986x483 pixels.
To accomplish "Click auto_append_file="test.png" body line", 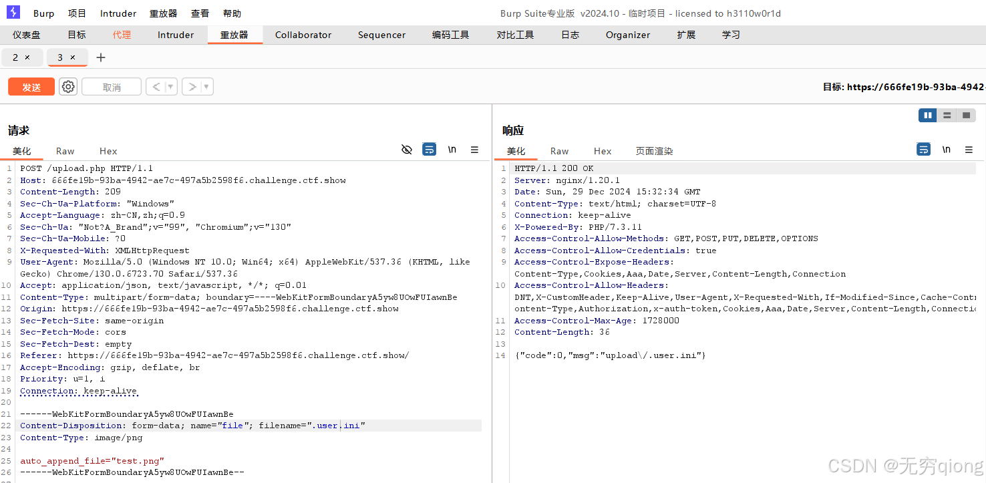I will pyautogui.click(x=92, y=461).
